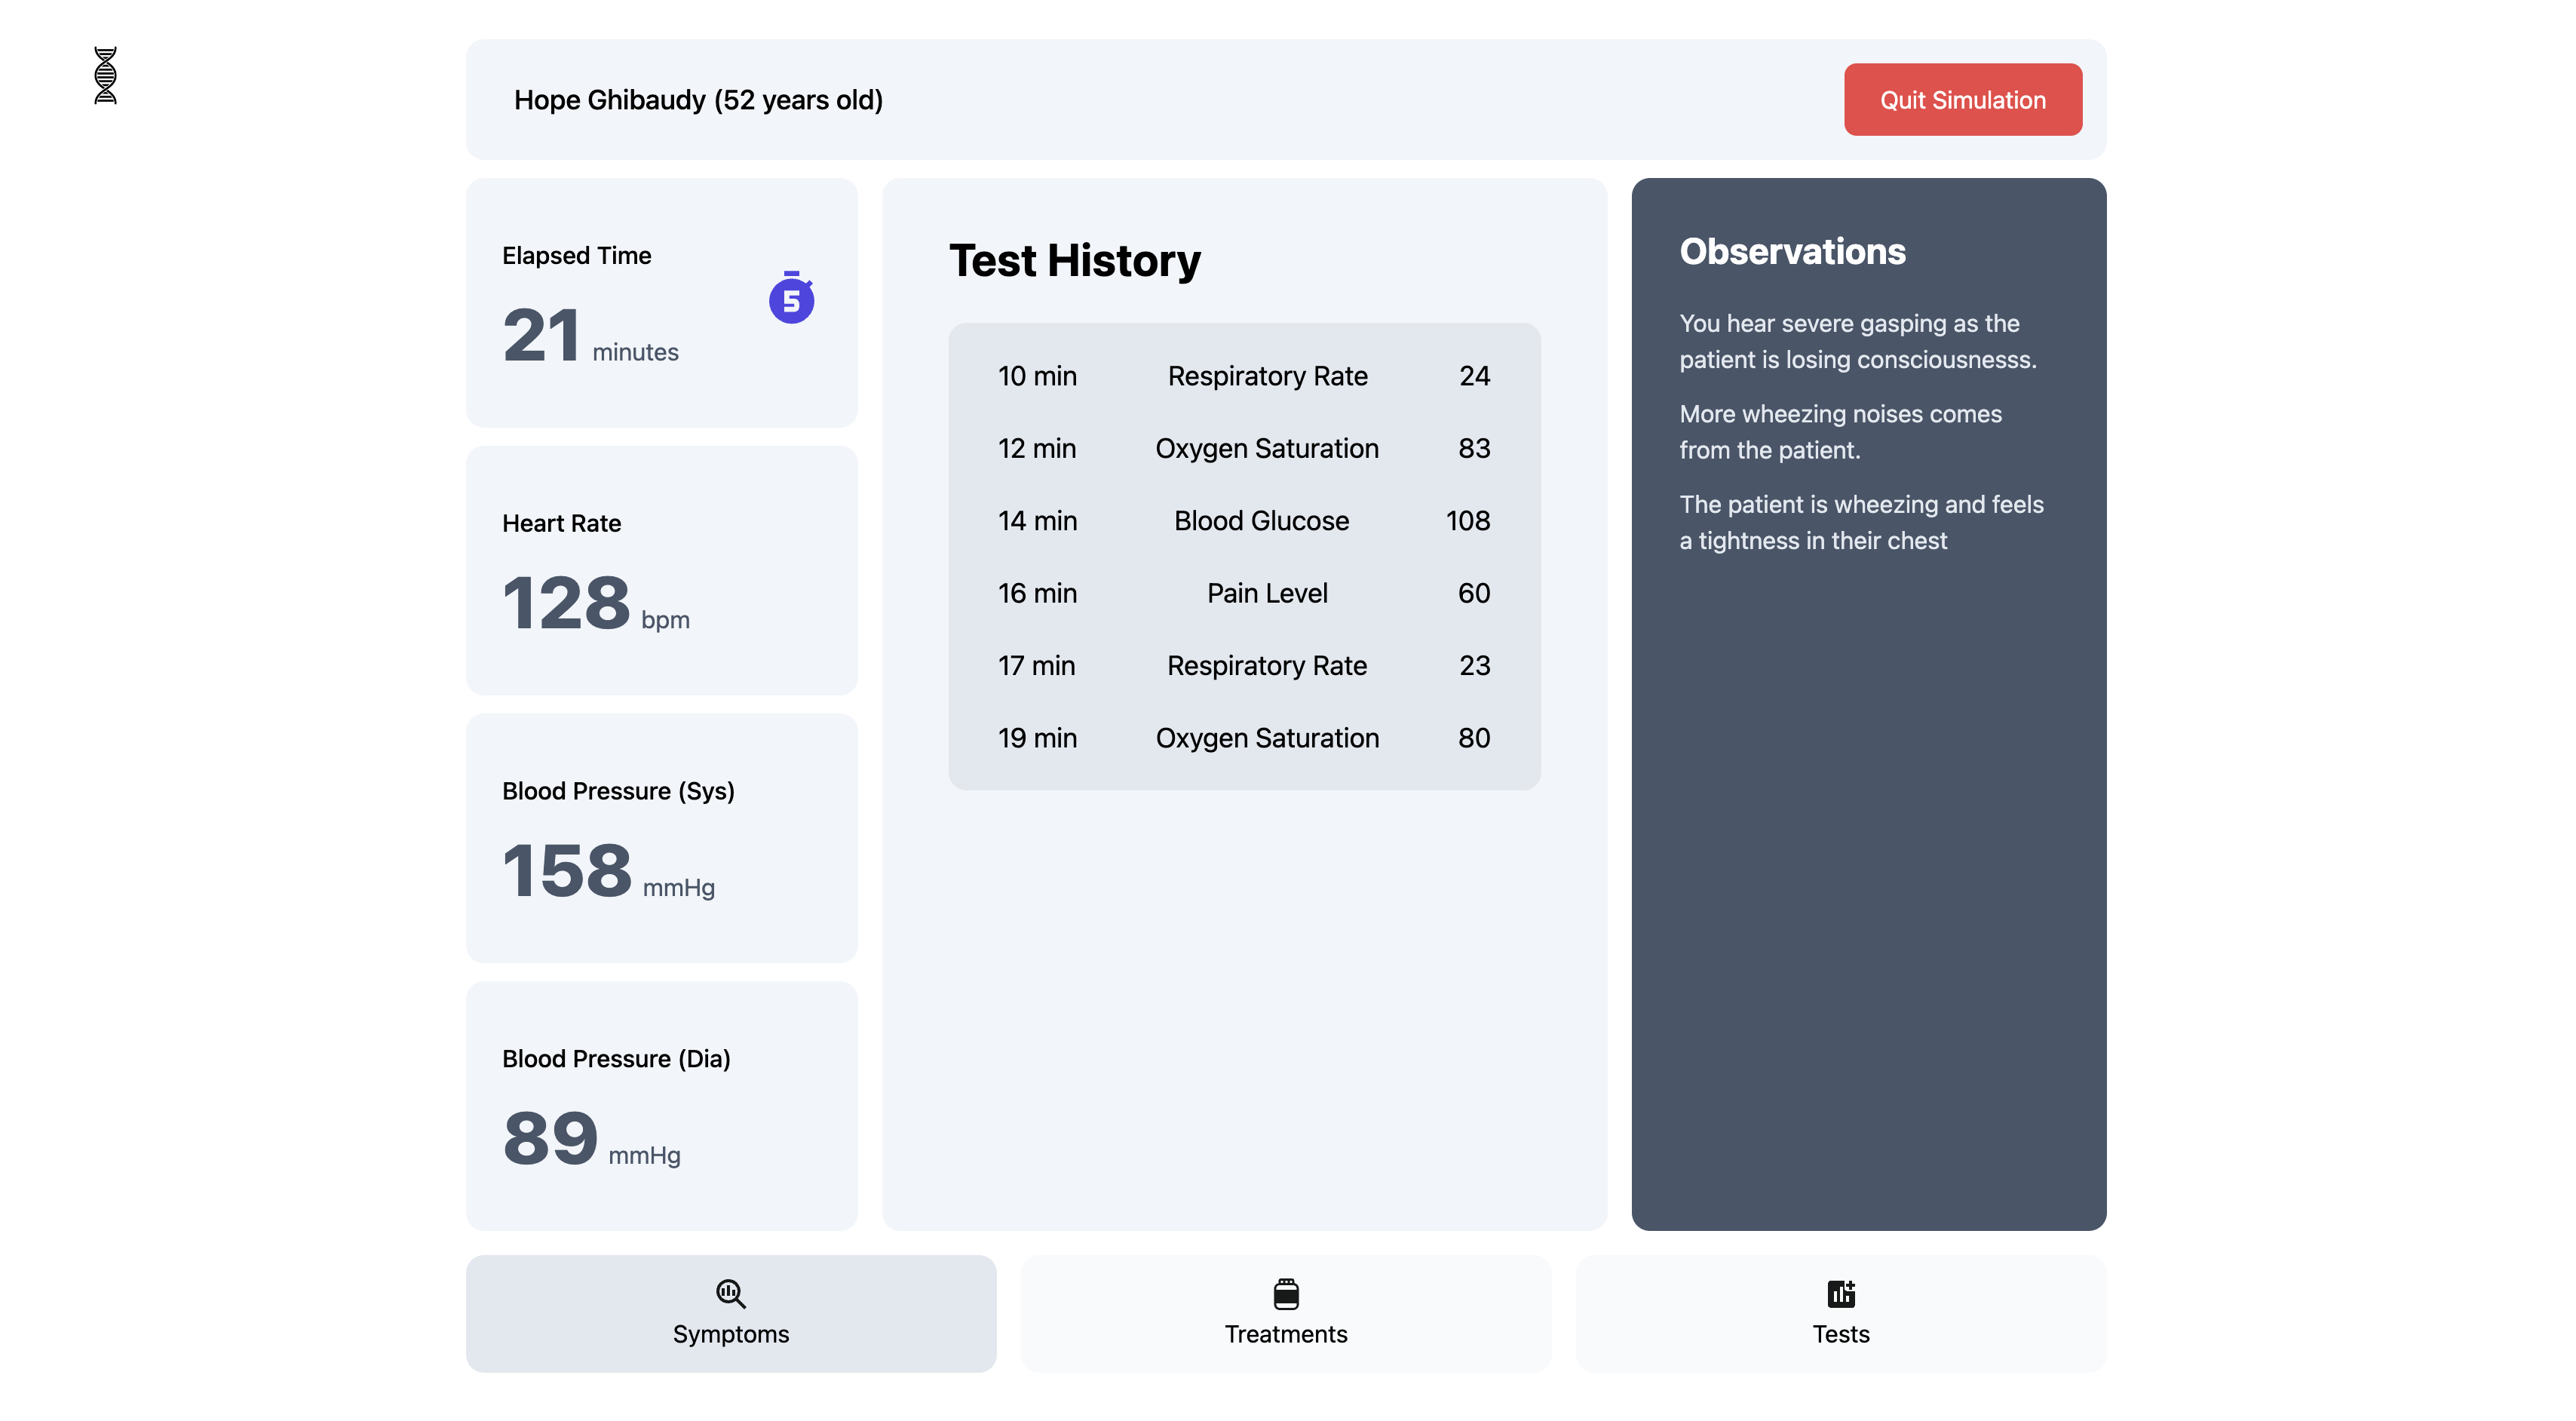The width and height of the screenshot is (2576, 1421).
Task: Open the Tests tab
Action: [1840, 1313]
